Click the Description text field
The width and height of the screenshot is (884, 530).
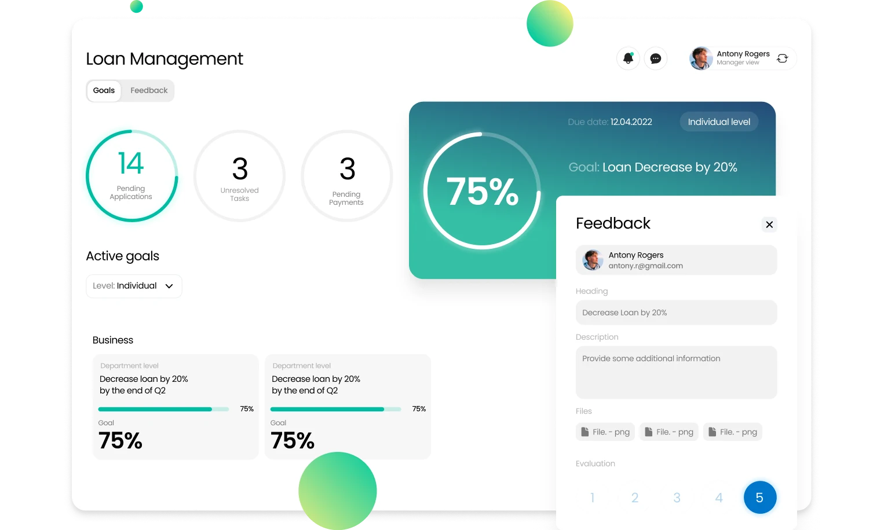[x=676, y=372]
